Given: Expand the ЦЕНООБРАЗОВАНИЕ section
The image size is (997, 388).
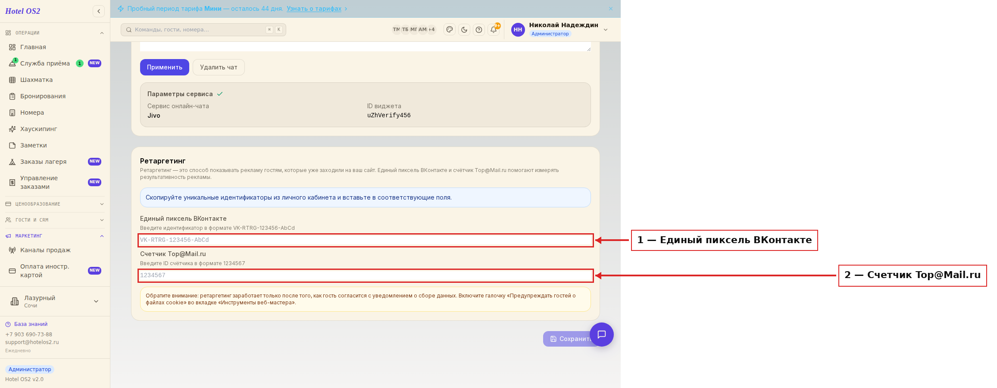Looking at the screenshot, I should tap(55, 204).
